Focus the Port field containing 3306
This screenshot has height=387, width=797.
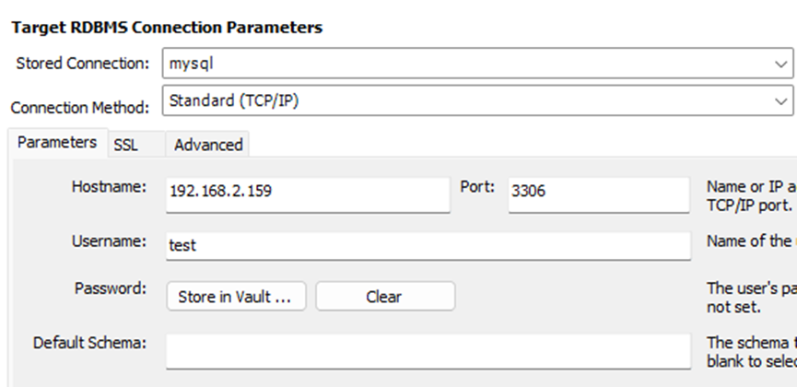tap(598, 193)
